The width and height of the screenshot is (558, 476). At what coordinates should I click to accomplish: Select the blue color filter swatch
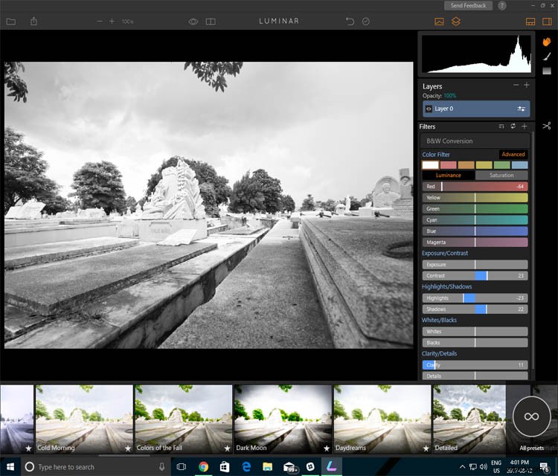(519, 165)
